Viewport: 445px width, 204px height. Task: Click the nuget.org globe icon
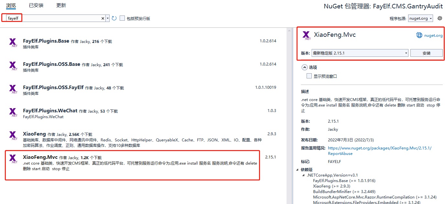pyautogui.click(x=419, y=35)
